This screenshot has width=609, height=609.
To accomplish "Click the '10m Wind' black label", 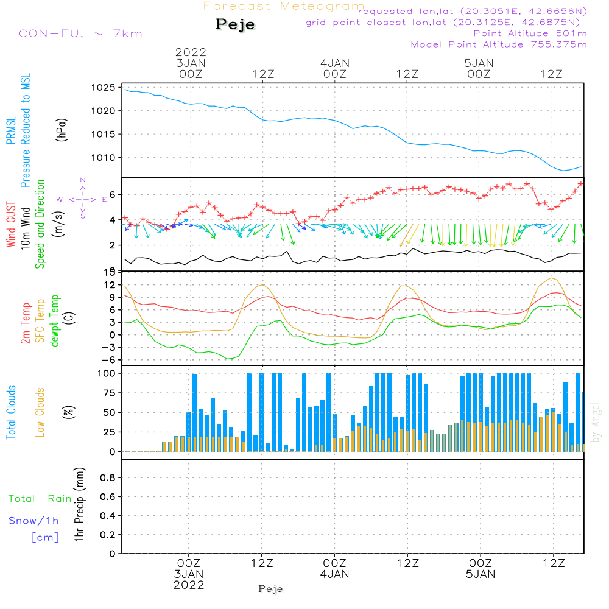I will pos(25,228).
